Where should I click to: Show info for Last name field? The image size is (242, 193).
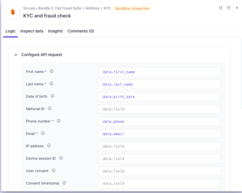(x=51, y=84)
